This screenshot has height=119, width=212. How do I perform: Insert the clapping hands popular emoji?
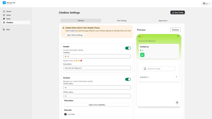pyautogui.click(x=77, y=61)
